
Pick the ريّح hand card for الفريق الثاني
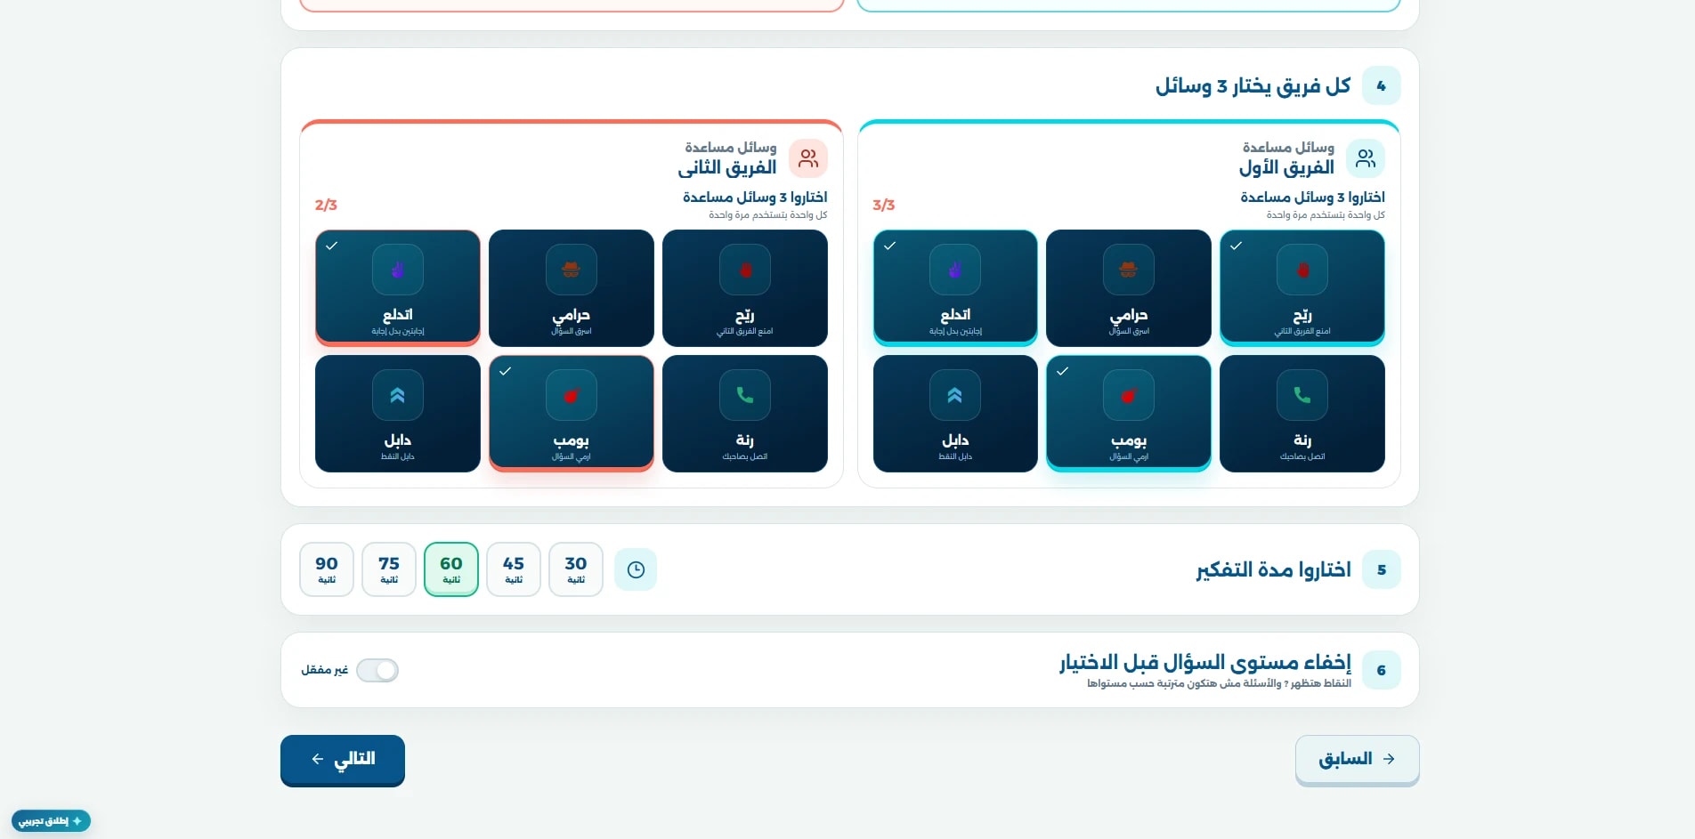tap(745, 288)
